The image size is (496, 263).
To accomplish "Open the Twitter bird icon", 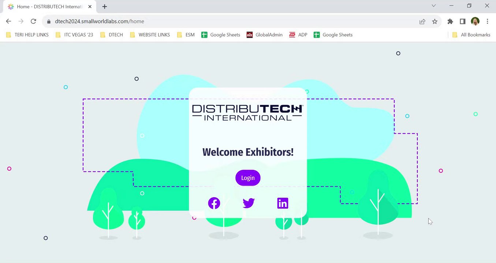I will [249, 203].
